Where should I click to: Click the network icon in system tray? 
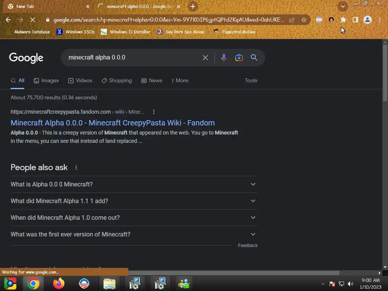(x=341, y=284)
